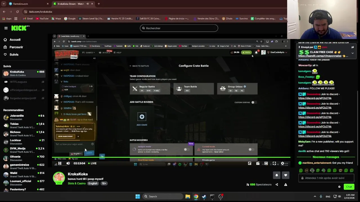Click the notification bell for KrokaKoka
This screenshot has width=360, height=202.
(x=277, y=175)
